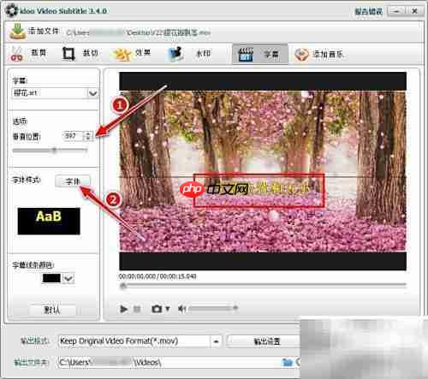
Task: Adjust the volume slider
Action: (213, 308)
